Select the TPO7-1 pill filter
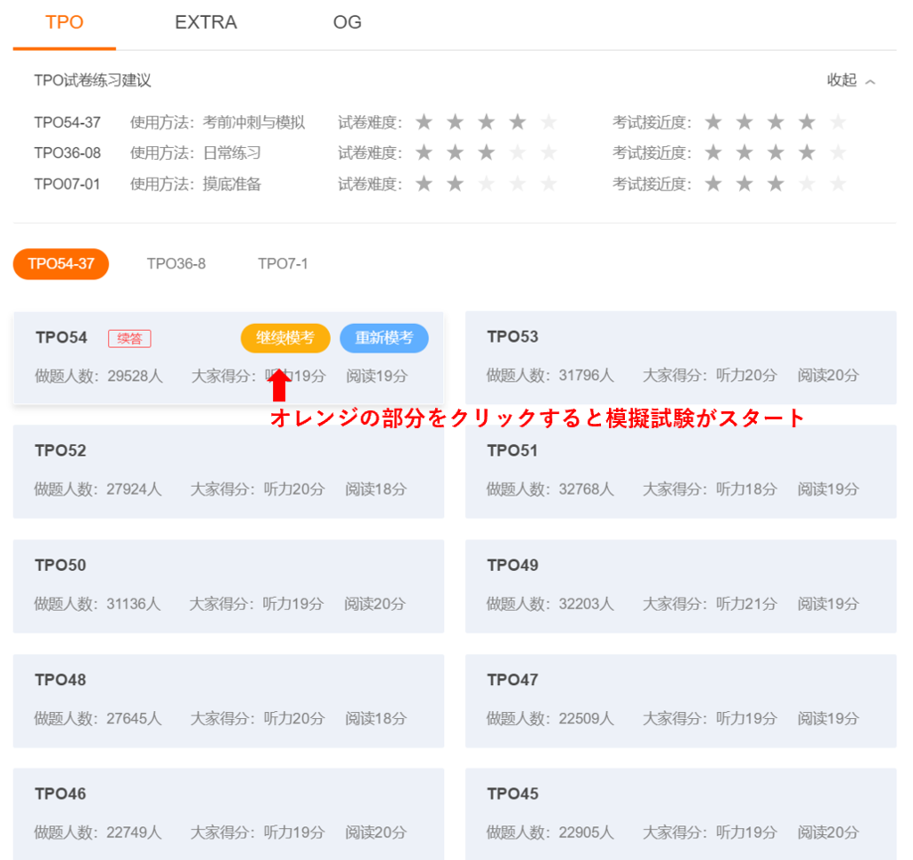 [282, 263]
